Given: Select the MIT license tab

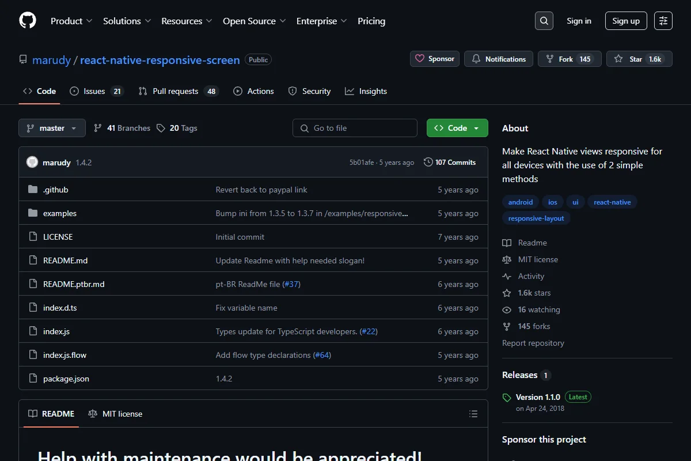Looking at the screenshot, I should coord(115,414).
